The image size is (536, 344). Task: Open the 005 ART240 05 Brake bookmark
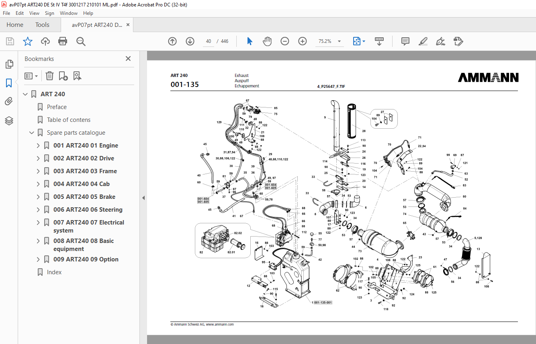[84, 197]
